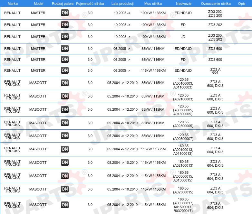Click the ON icon in the MASCOTT 120.55 (A00300005) row

65,109
